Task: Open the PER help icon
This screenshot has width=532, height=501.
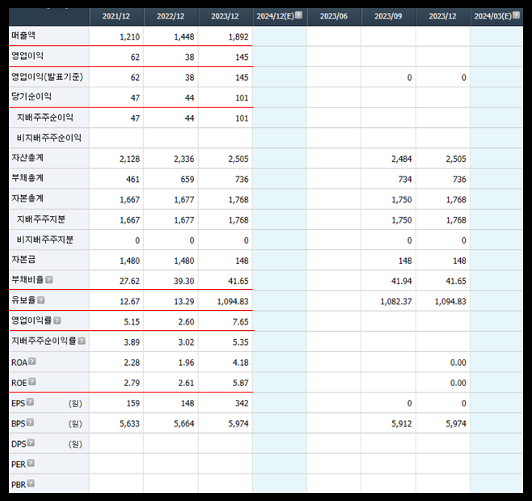Action: point(31,463)
